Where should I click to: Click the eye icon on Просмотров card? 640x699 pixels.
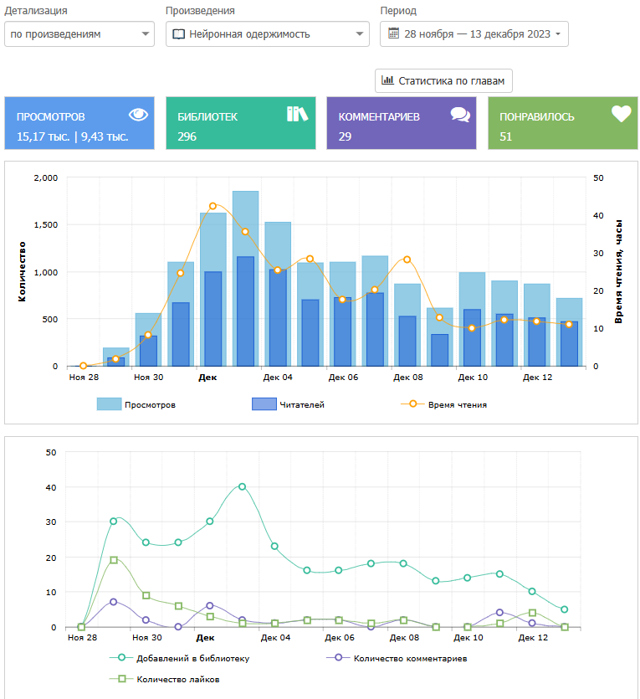coord(138,115)
